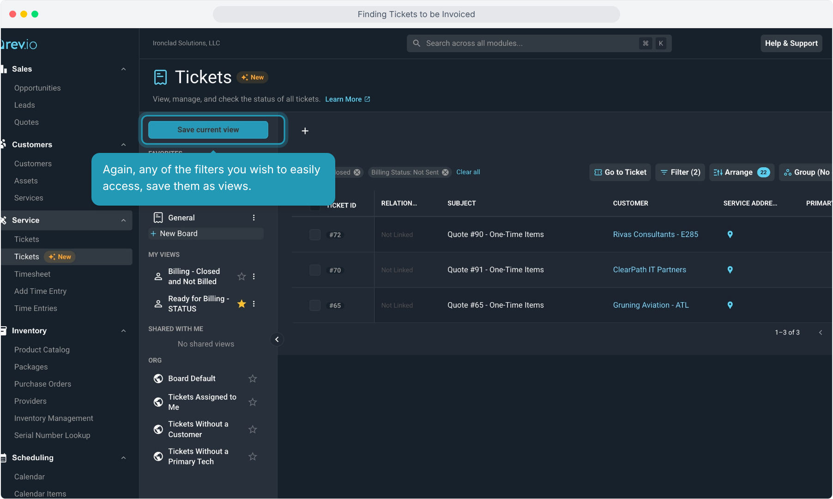833x499 pixels.
Task: Star the Board Default view
Action: 253,378
